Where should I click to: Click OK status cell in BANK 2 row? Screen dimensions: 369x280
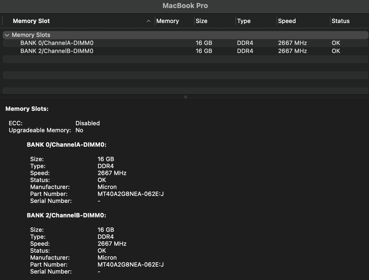click(336, 51)
